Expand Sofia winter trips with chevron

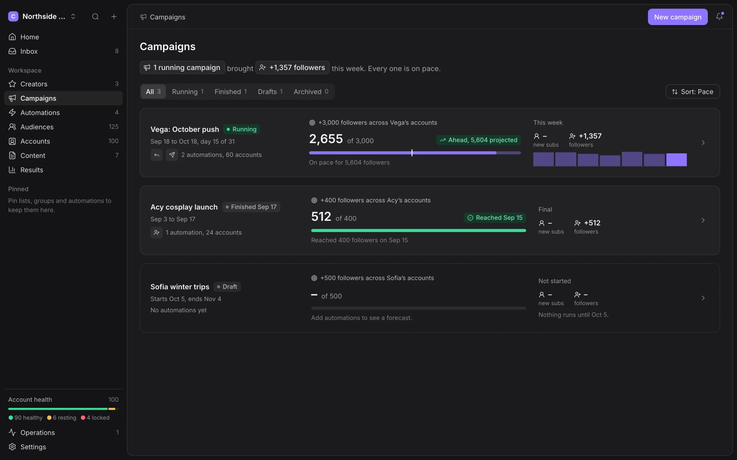tap(703, 298)
